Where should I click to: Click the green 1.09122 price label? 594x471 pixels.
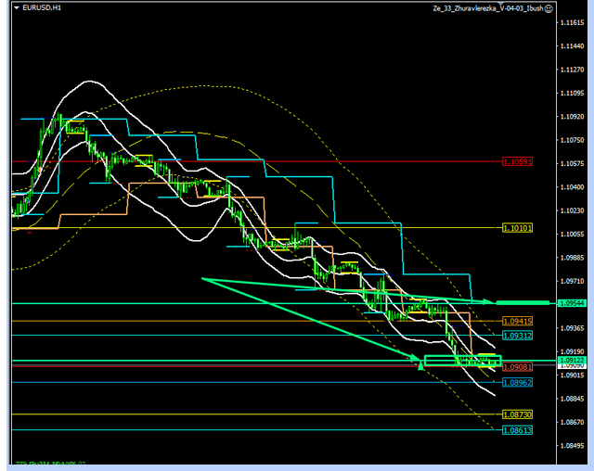571,360
